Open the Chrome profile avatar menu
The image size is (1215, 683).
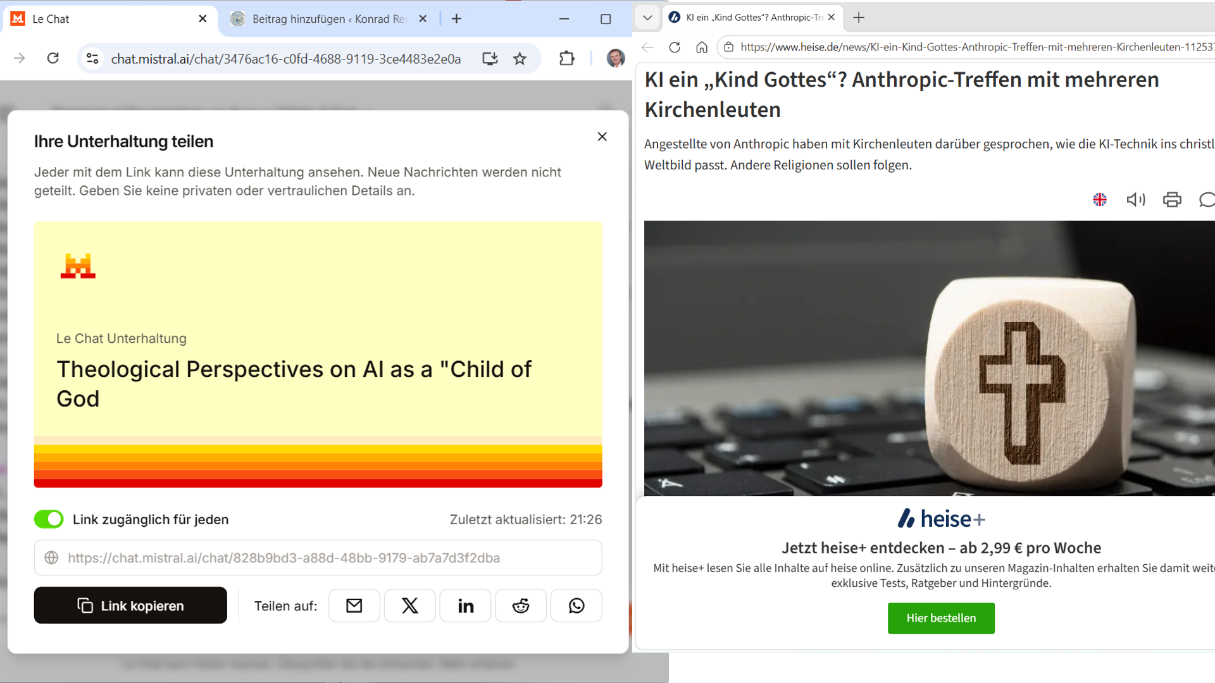coord(615,58)
